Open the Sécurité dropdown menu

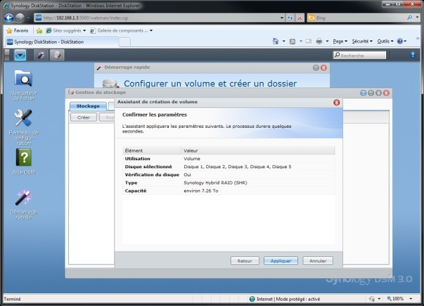click(362, 41)
